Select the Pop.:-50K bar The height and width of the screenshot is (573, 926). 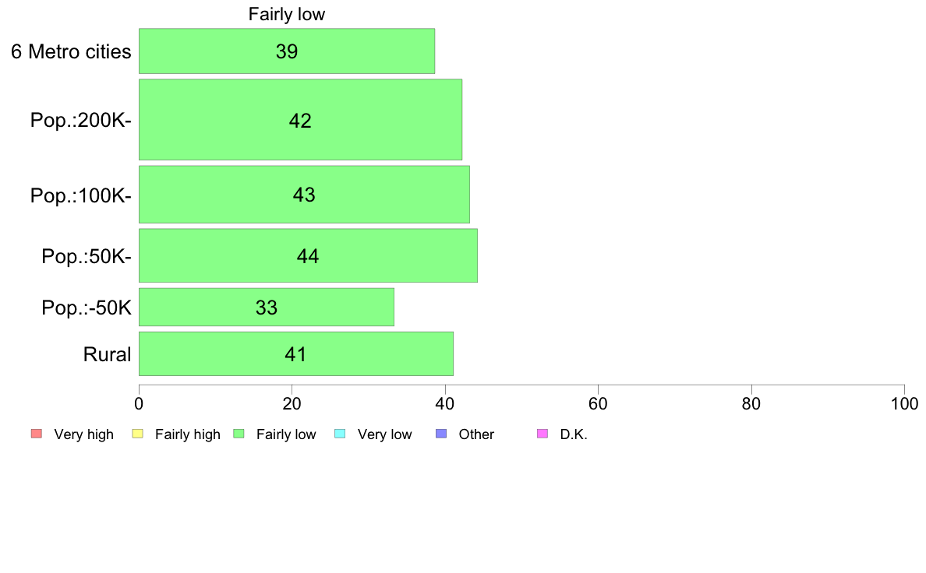click(266, 307)
